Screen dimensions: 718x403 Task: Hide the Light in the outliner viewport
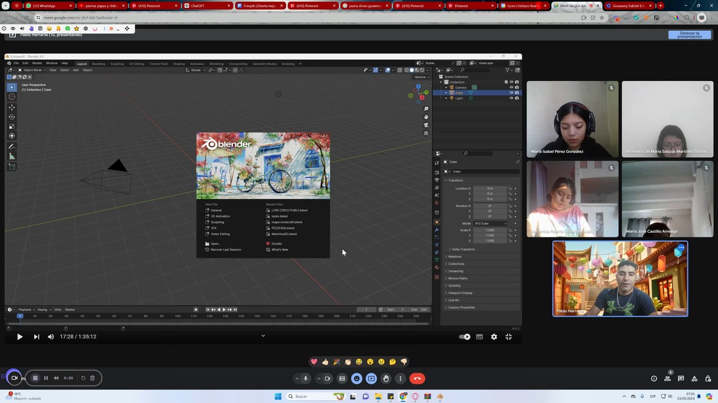511,98
